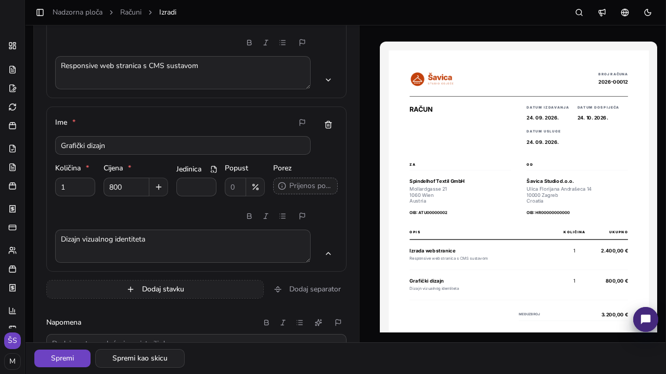Open the dashboard grid icon in sidebar

pos(12,46)
